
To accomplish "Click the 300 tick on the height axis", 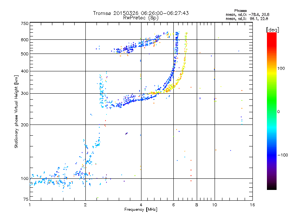I will [x=25, y=93].
